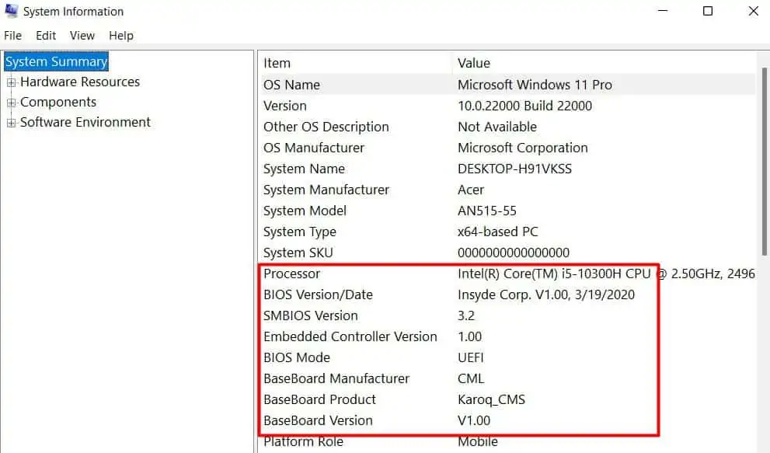This screenshot has width=770, height=453.
Task: Select the BIOS Mode row
Action: click(x=507, y=357)
